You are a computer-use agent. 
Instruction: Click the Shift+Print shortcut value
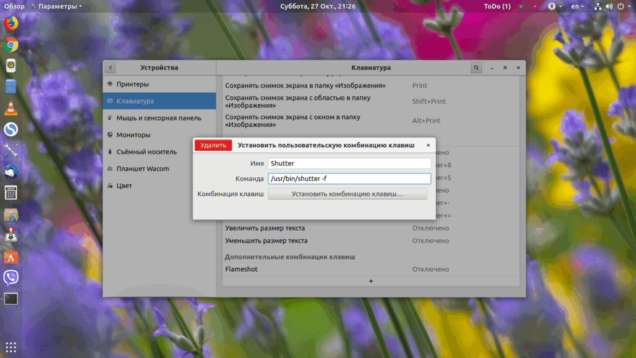click(x=429, y=101)
